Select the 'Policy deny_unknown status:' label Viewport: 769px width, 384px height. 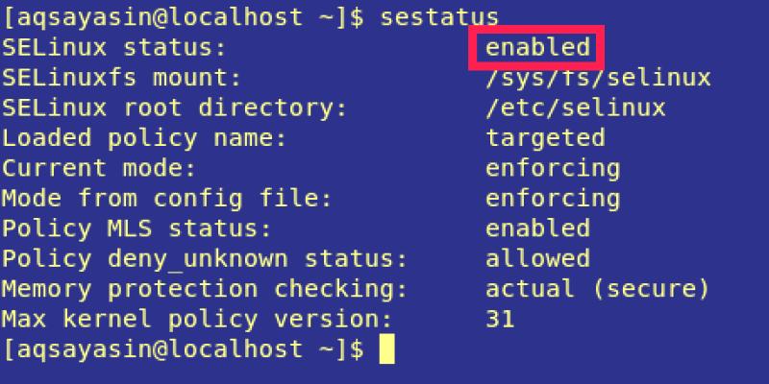206,258
